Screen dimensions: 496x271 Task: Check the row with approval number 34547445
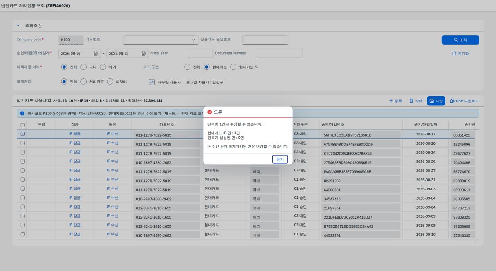pos(23,198)
